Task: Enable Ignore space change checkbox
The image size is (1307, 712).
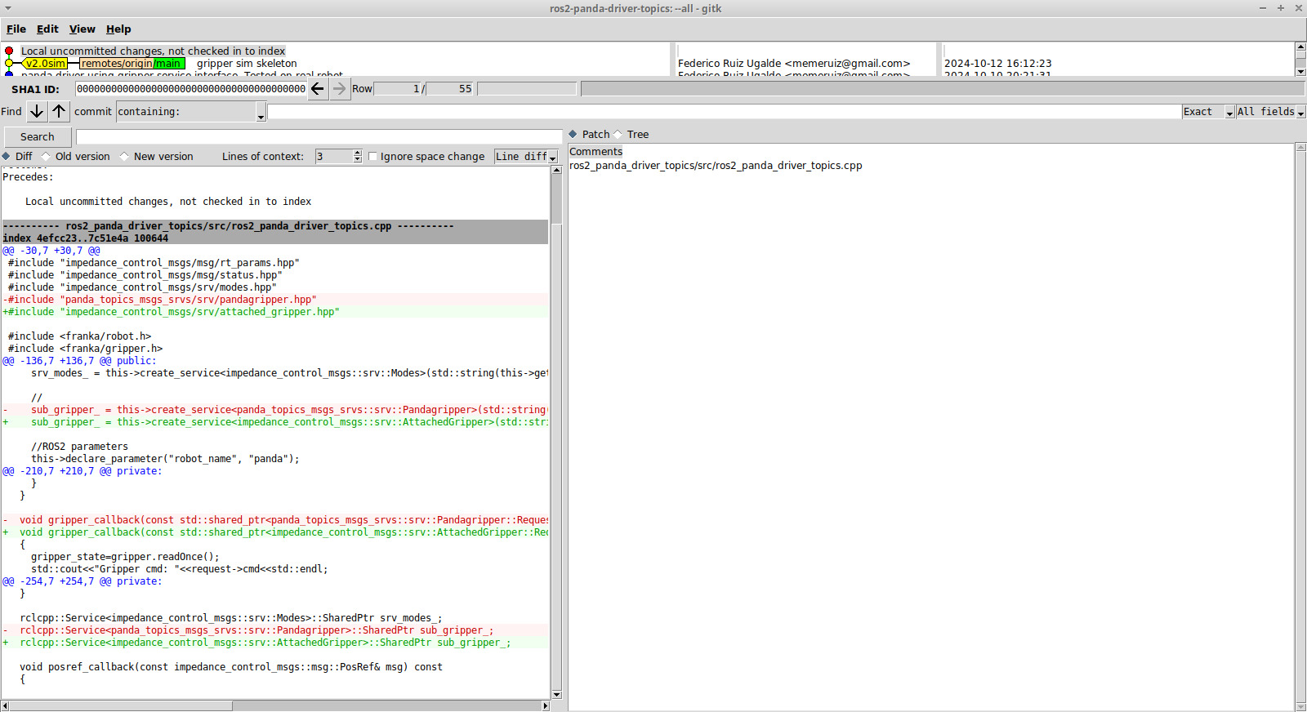Action: pos(373,157)
